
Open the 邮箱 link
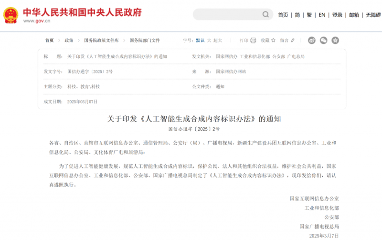tap(354, 15)
